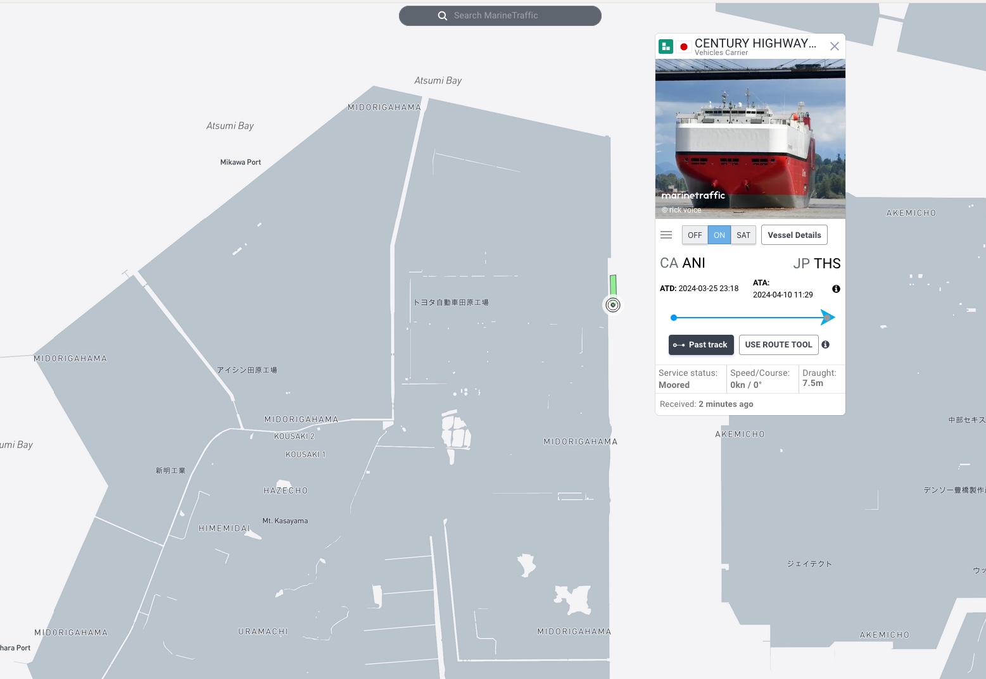Click the トヨタ自動車田原工場 map label
Image resolution: width=986 pixels, height=679 pixels.
pyautogui.click(x=451, y=302)
